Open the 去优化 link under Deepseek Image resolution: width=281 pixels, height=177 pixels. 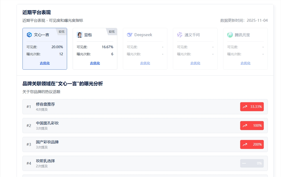(x=145, y=63)
